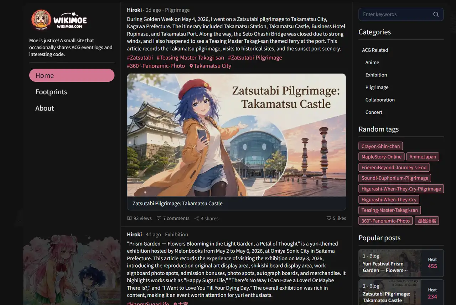Open the #Teasing-Master-Takagi-san post hashtag
The height and width of the screenshot is (305, 456).
tap(190, 58)
